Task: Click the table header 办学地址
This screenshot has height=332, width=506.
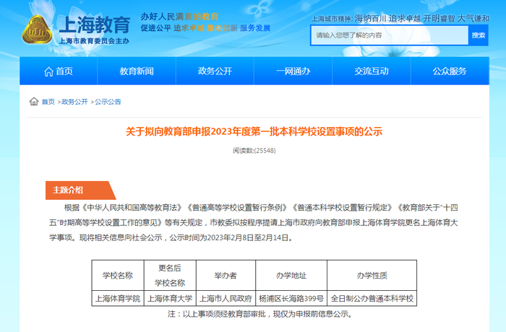Action: click(291, 276)
